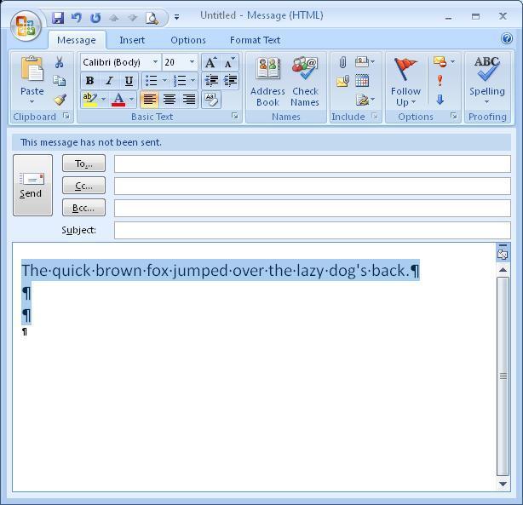Toggle bulleted list

152,81
